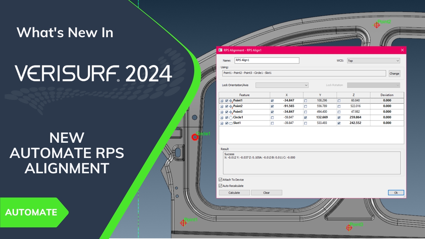The height and width of the screenshot is (239, 425).
Task: Open the WCS dropdown showing Top
Action: click(373, 61)
